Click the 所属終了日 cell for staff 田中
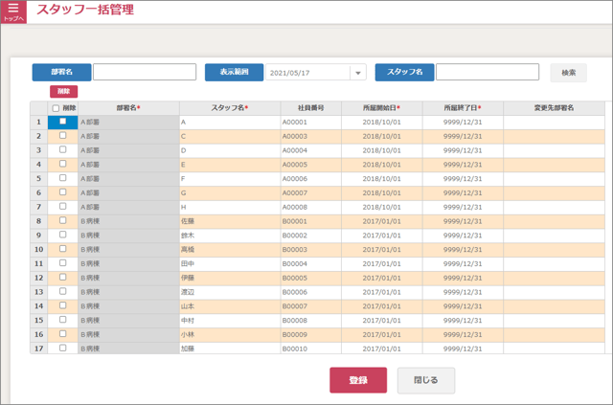This screenshot has width=613, height=405. 463,263
